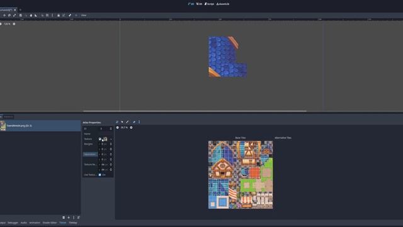Open snapping options three-dot menu

tap(52, 15)
